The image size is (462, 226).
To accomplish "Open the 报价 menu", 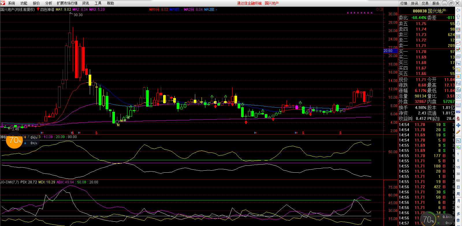I will [36, 3].
